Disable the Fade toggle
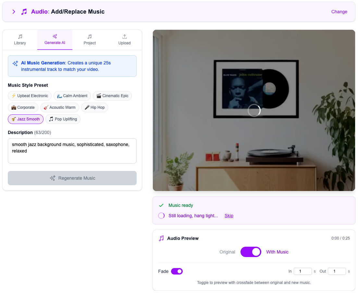Viewport: 358px width, 293px height. pos(177,271)
